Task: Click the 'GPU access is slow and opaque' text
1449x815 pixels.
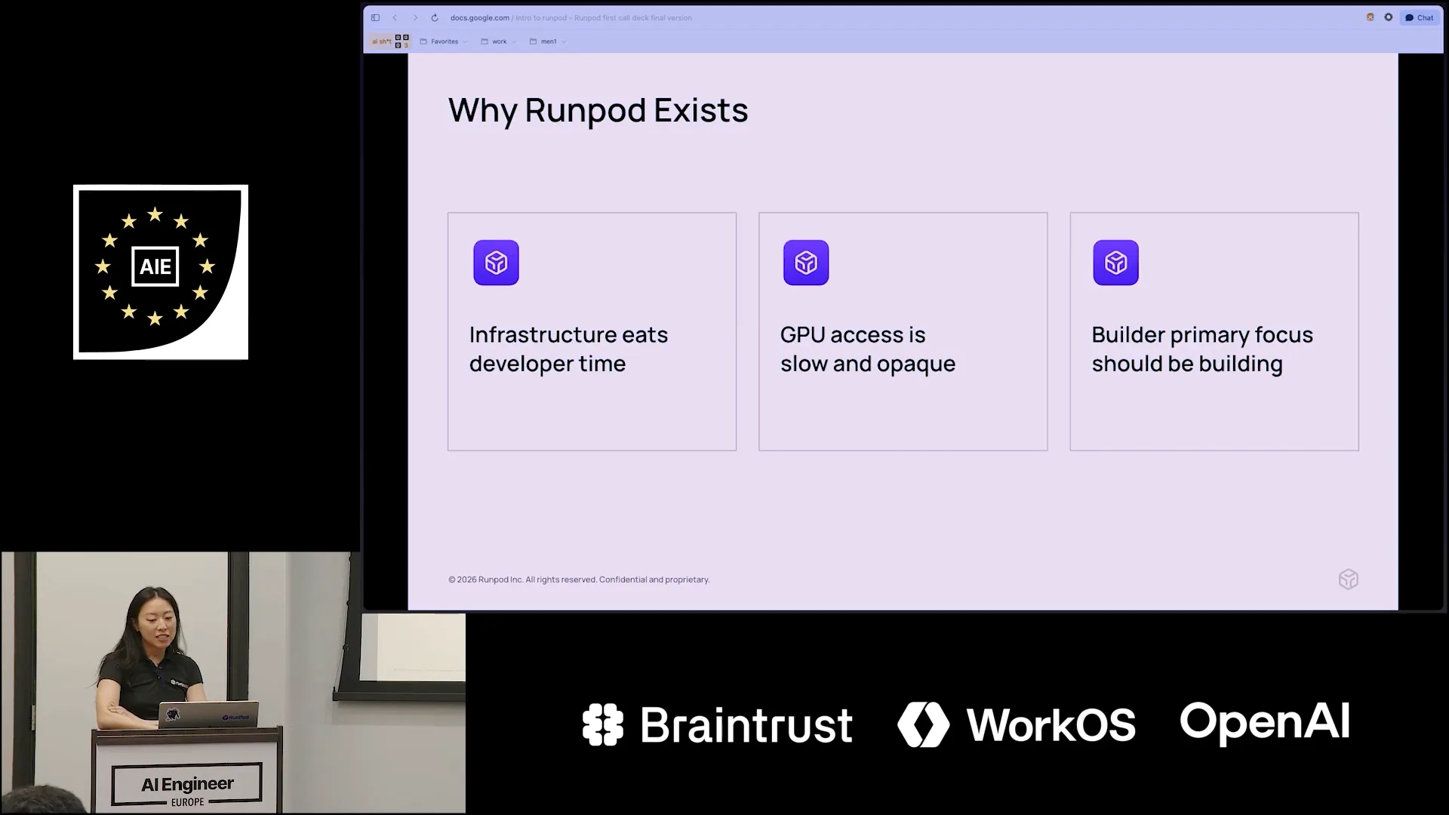Action: pos(868,349)
